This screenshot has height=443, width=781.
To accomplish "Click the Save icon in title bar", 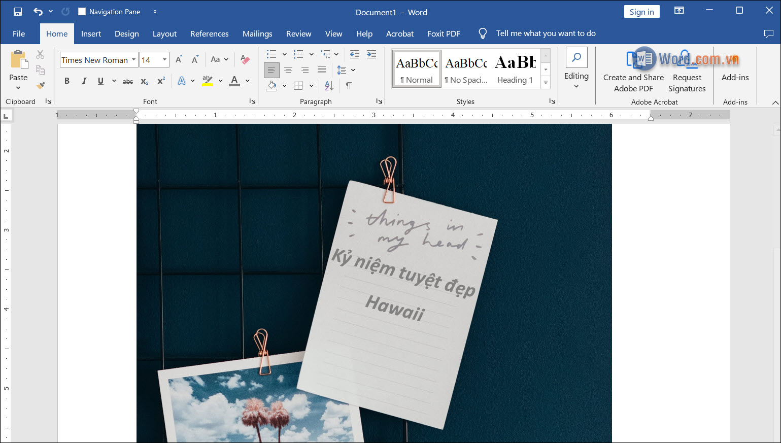I will tap(18, 12).
